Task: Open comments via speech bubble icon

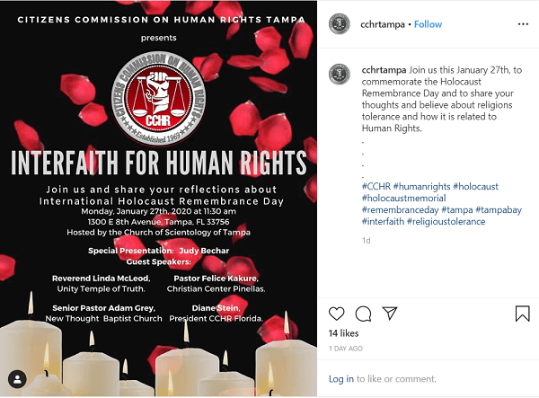Action: [x=363, y=314]
